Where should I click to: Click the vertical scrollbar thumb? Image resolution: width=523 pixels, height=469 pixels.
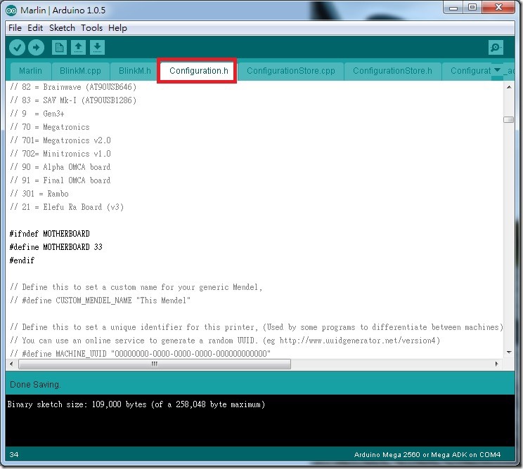(509, 119)
